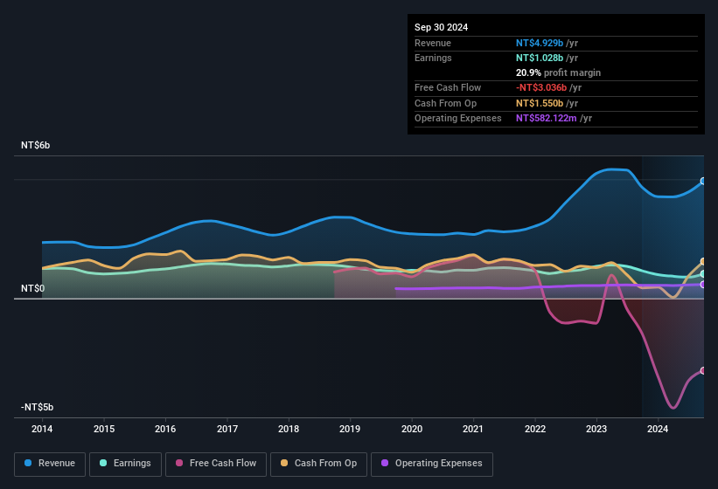Click the blue Revenue legend dot
This screenshot has height=489, width=718.
point(29,464)
